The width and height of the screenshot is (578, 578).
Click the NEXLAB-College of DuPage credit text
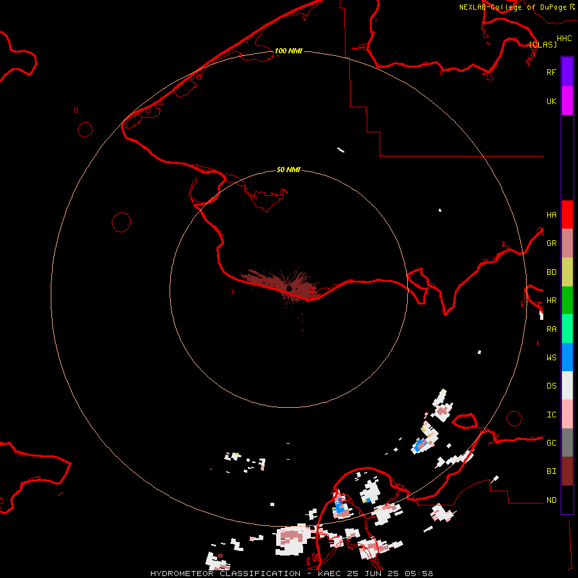click(x=512, y=7)
